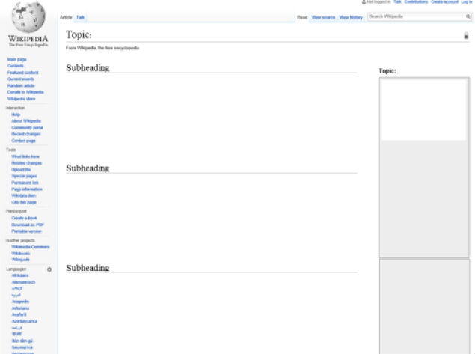This screenshot has width=475, height=354.
Task: Click the search magnifier icon
Action: click(x=468, y=16)
